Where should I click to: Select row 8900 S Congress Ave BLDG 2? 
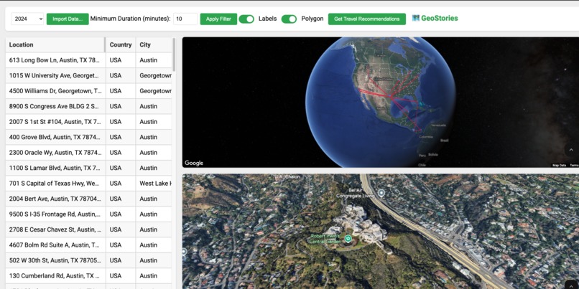[88, 106]
